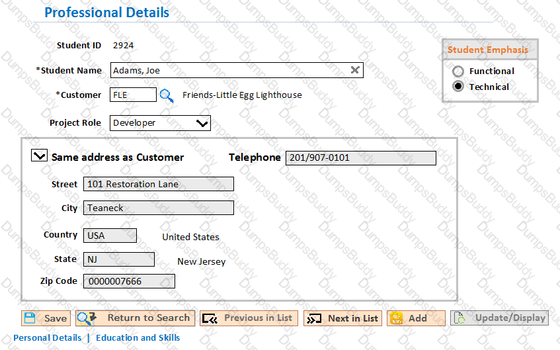Click into the Student Name field
This screenshot has height=350, width=560.
237,70
